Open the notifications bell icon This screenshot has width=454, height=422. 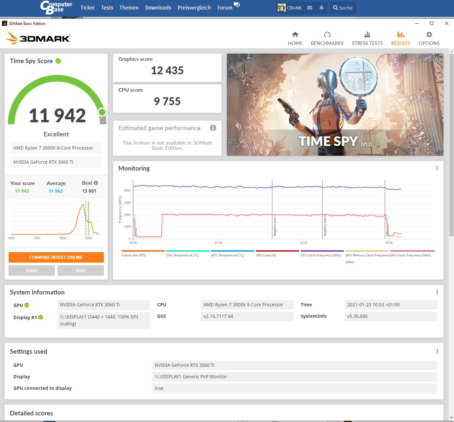point(322,8)
